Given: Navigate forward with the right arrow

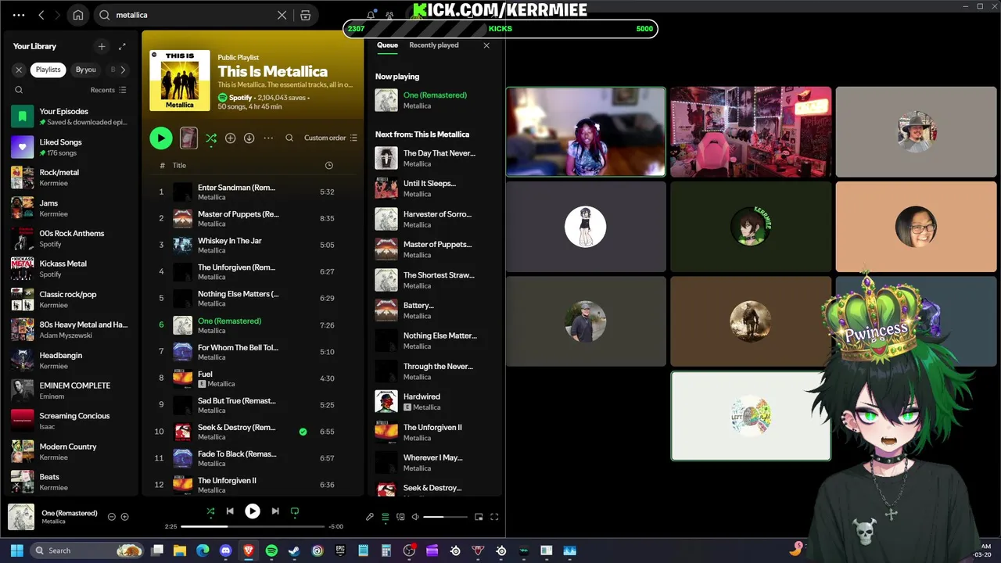Looking at the screenshot, I should [58, 15].
